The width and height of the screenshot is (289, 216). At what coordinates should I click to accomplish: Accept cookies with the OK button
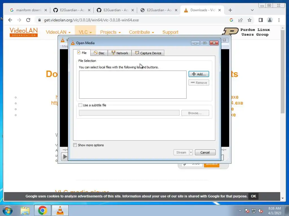pos(253,196)
